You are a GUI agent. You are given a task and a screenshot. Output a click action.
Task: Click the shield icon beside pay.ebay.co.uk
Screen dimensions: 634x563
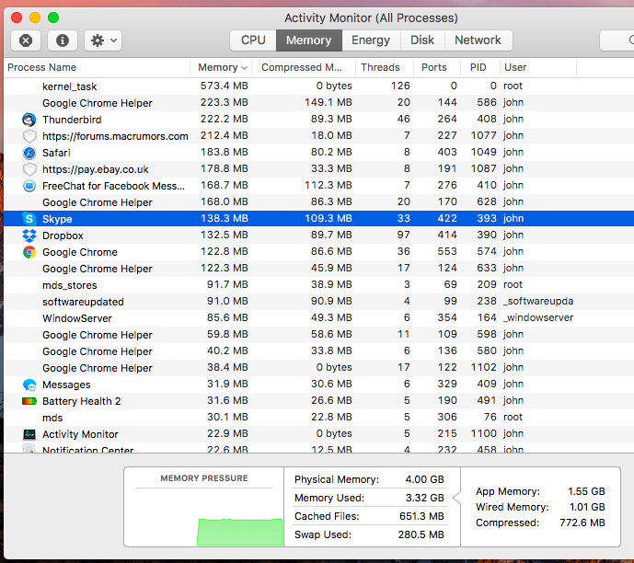coord(29,169)
